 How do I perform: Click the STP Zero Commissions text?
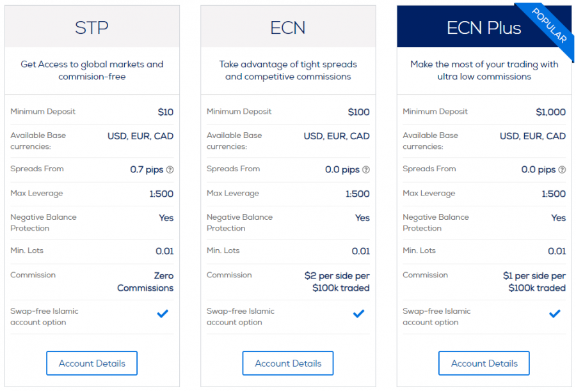pos(145,282)
